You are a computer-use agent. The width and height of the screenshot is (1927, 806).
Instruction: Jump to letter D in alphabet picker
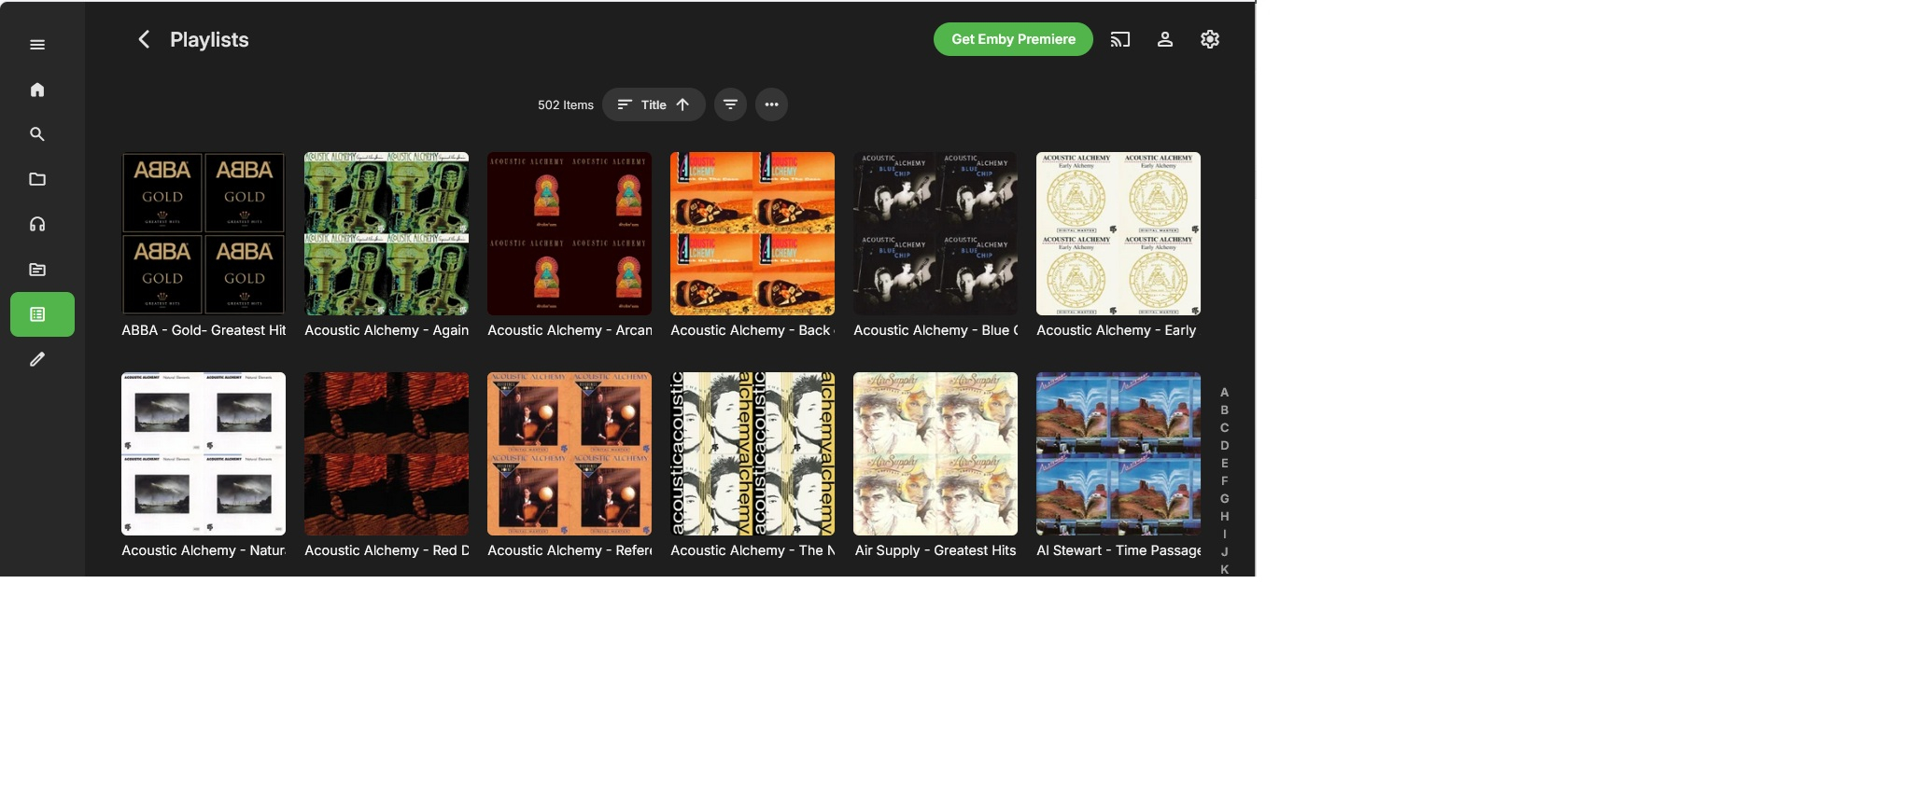pos(1224,446)
